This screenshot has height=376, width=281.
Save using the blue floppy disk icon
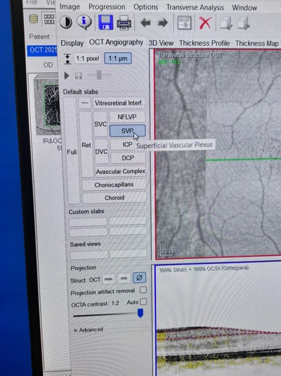tap(105, 23)
